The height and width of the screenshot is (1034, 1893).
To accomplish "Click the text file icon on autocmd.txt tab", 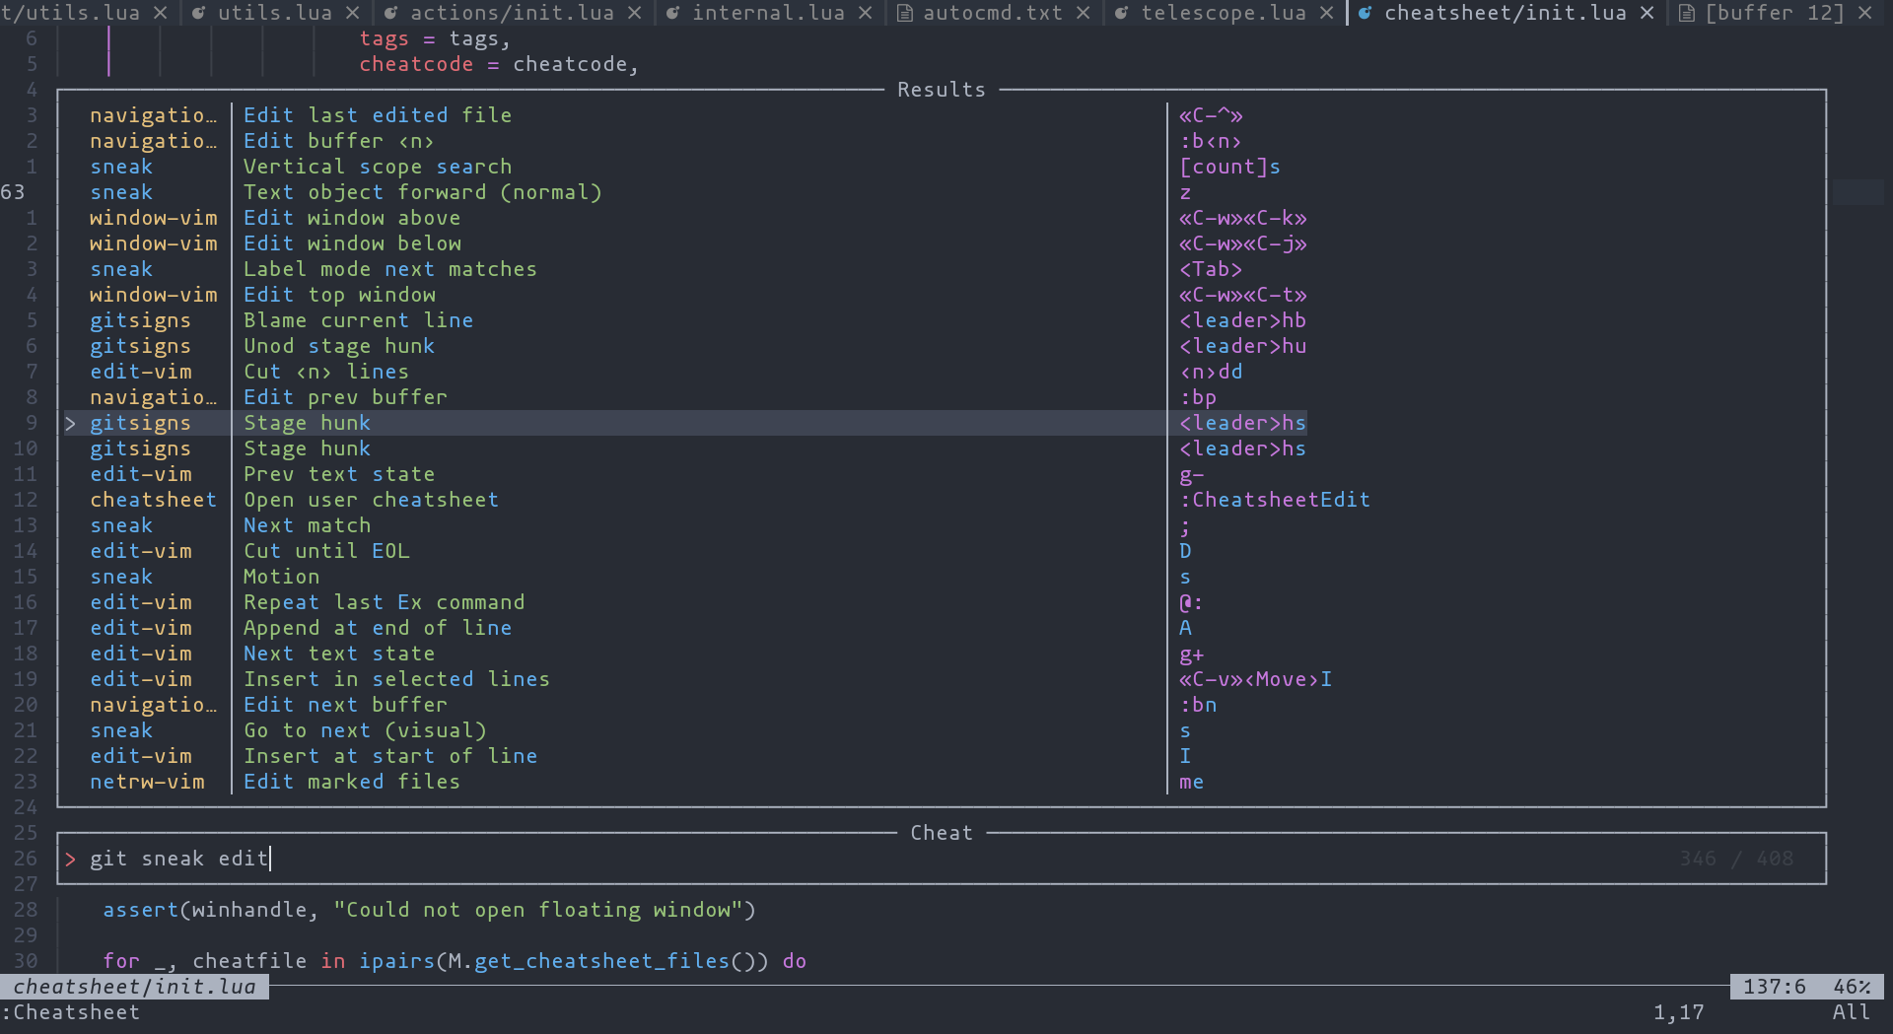I will [x=904, y=13].
